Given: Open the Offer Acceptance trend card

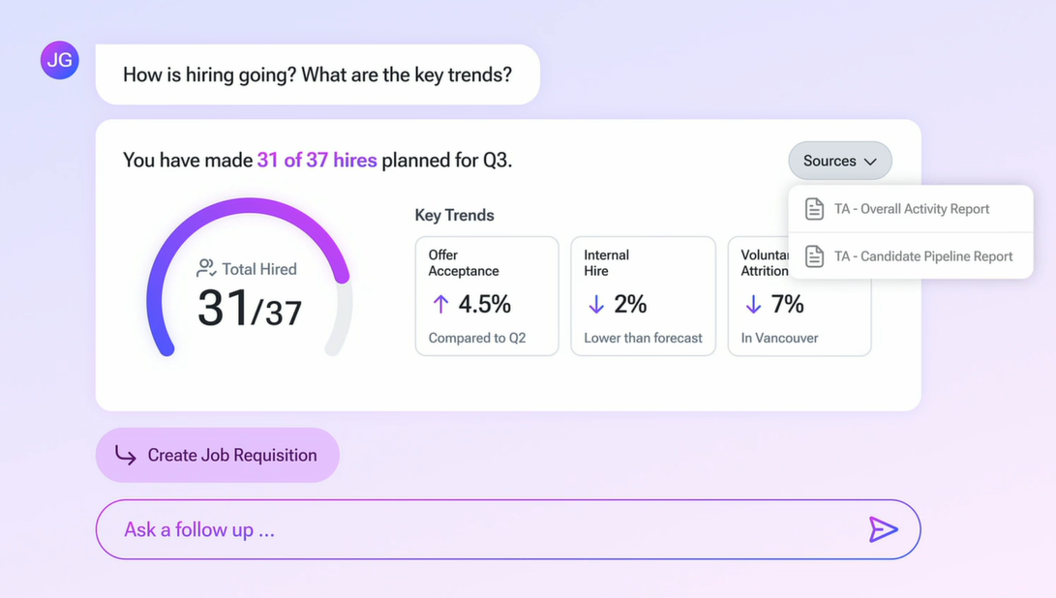Looking at the screenshot, I should click(x=487, y=296).
